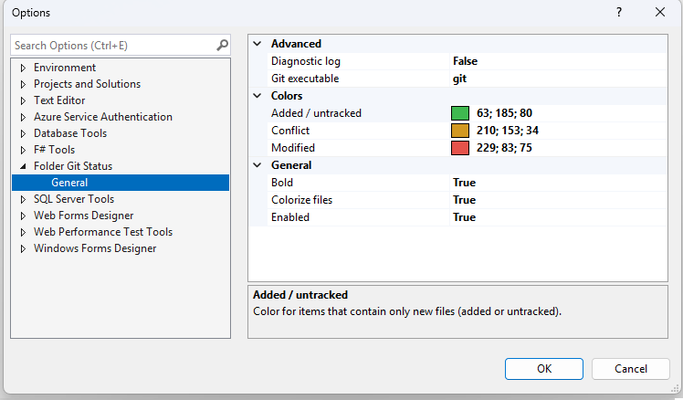Expand Web Performance Test Tools node
The height and width of the screenshot is (400, 683).
tap(23, 233)
